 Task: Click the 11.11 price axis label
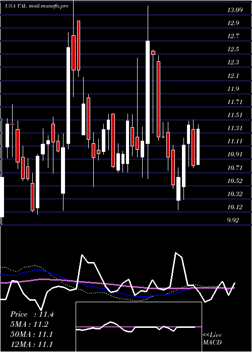[235, 141]
